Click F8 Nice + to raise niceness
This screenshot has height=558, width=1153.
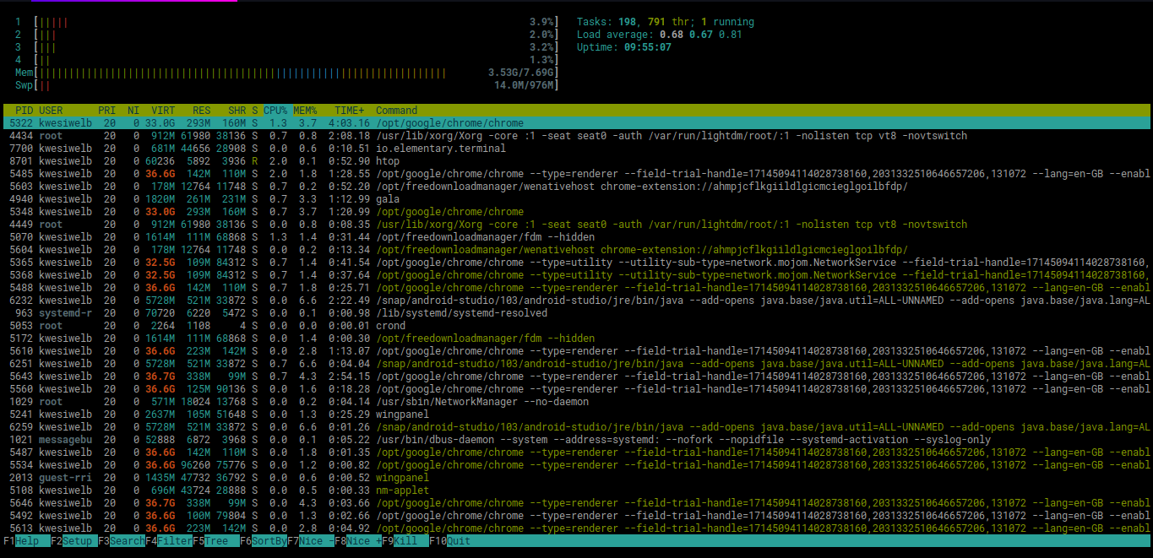coord(357,541)
